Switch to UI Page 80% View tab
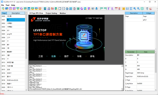 pos(36,13)
